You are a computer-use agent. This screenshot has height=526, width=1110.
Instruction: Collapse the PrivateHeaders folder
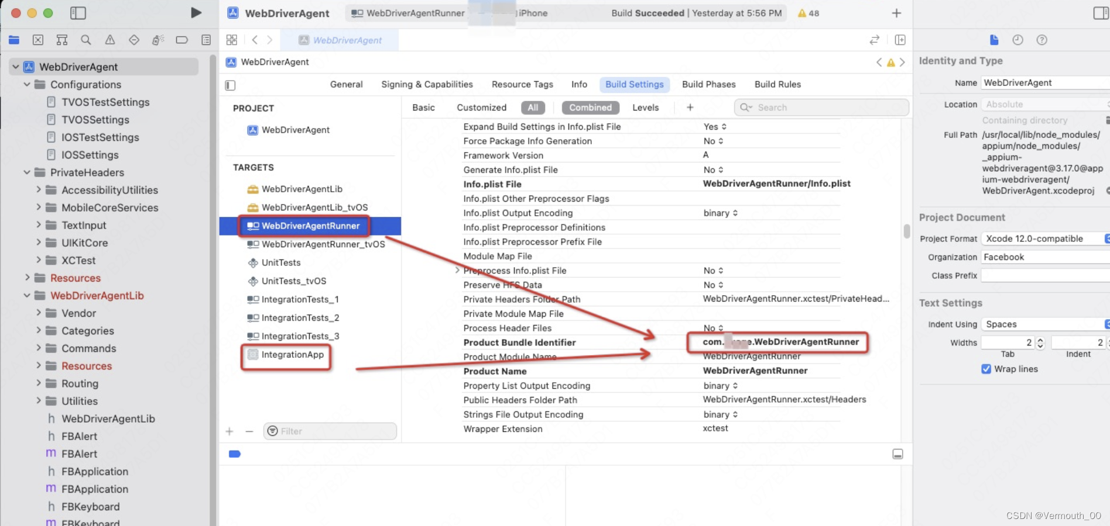click(x=27, y=172)
